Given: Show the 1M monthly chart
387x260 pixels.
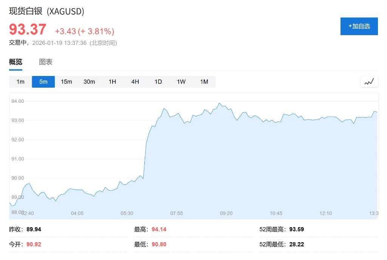Looking at the screenshot, I should [x=204, y=82].
